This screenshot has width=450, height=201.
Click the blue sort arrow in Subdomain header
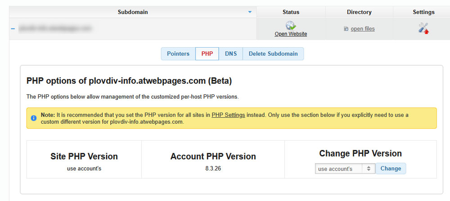pyautogui.click(x=250, y=12)
